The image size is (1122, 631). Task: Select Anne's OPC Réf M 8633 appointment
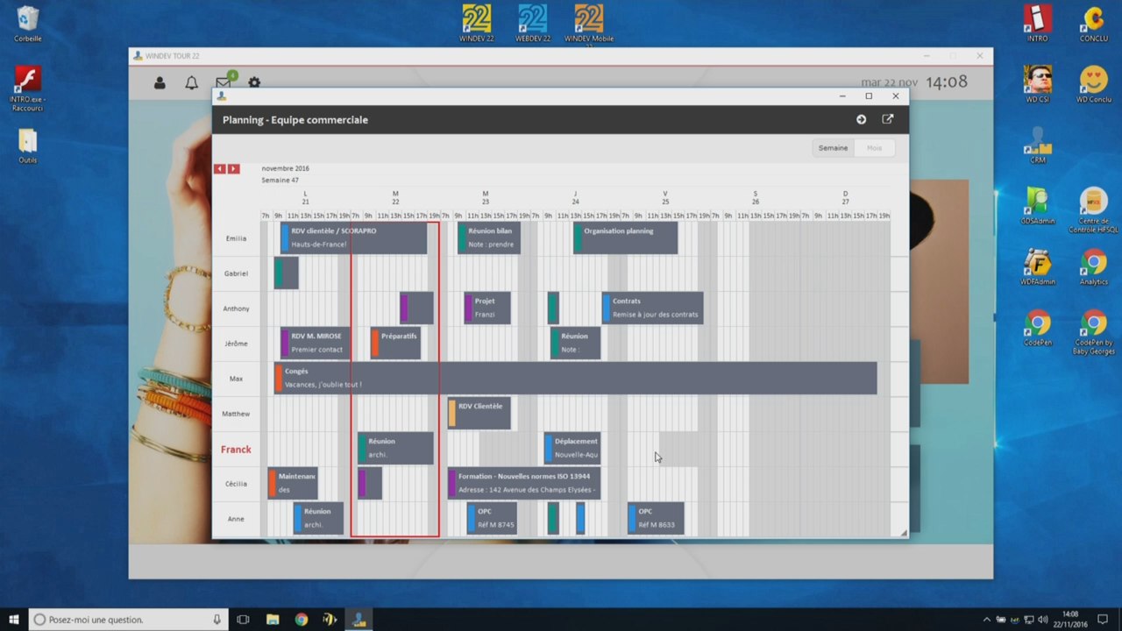pyautogui.click(x=656, y=518)
